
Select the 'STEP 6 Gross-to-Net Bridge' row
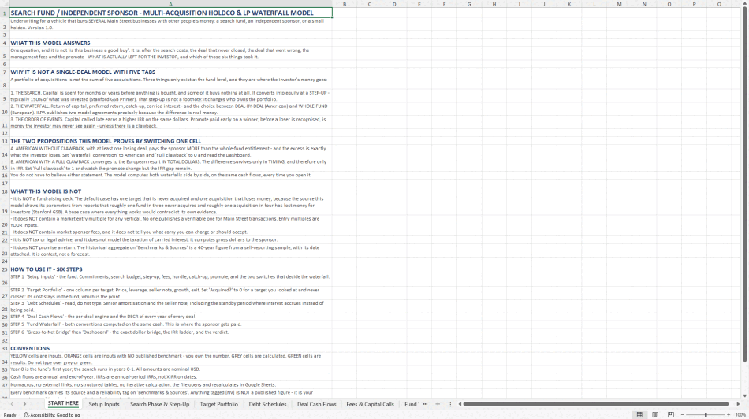170,332
